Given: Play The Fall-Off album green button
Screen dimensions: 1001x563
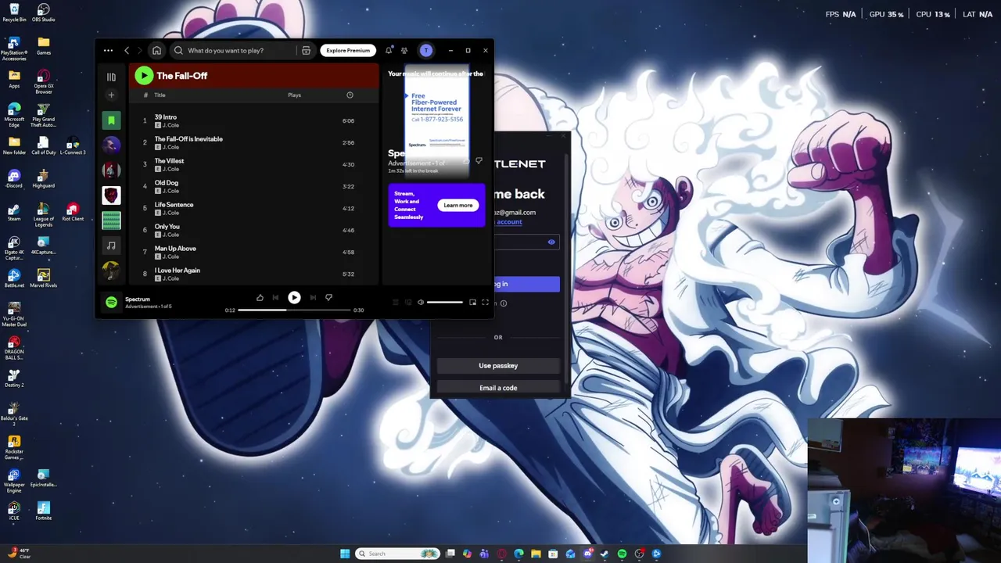Looking at the screenshot, I should pos(143,75).
